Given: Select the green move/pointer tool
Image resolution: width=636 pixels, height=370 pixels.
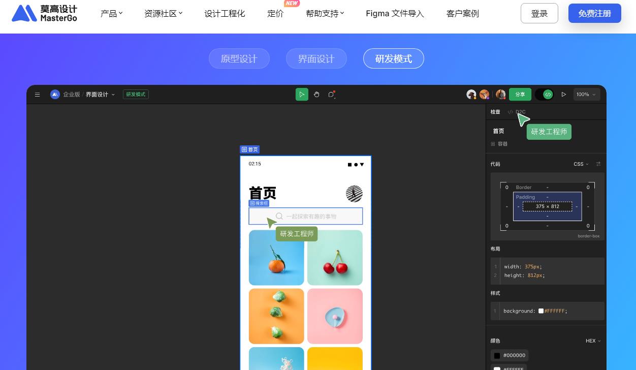Looking at the screenshot, I should 302,95.
